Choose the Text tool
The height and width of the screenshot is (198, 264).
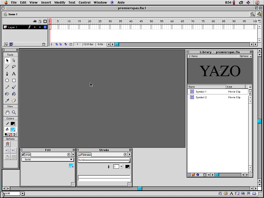coord(14,74)
